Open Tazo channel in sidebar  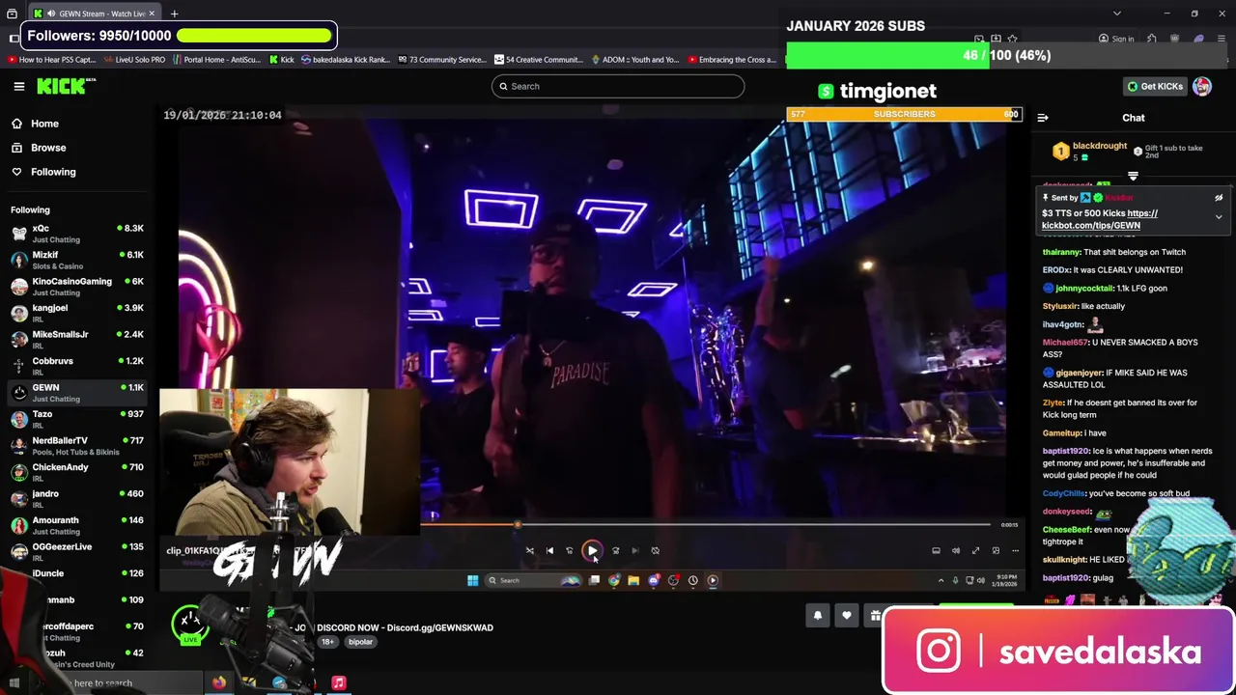pyautogui.click(x=77, y=419)
